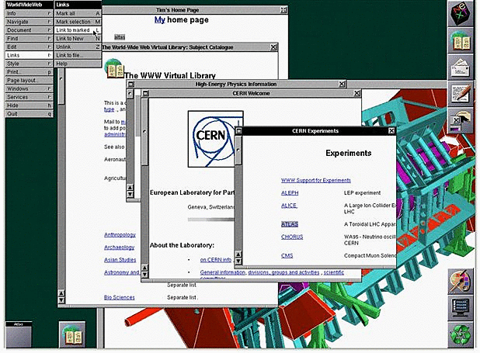Follow the My link on Tim's home page

(160, 20)
